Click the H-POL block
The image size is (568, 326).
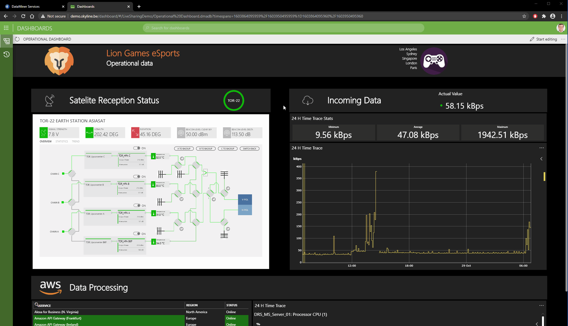tap(245, 210)
